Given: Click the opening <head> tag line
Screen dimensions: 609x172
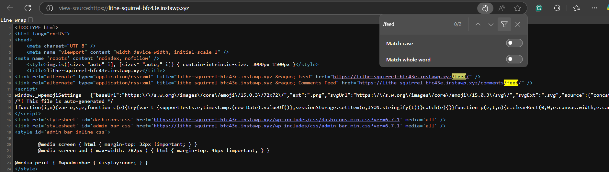Looking at the screenshot, I should point(23,40).
